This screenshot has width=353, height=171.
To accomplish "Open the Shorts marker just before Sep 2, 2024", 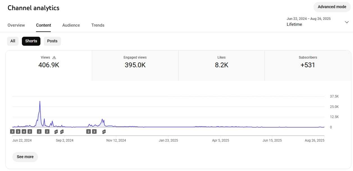I will pyautogui.click(x=62, y=131).
